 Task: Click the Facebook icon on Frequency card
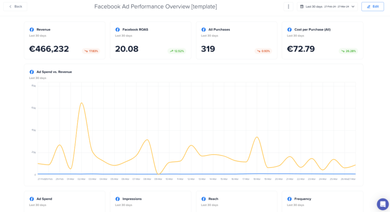(289, 199)
